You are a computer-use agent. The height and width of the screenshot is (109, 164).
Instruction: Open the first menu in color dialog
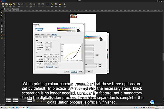tap(35, 26)
